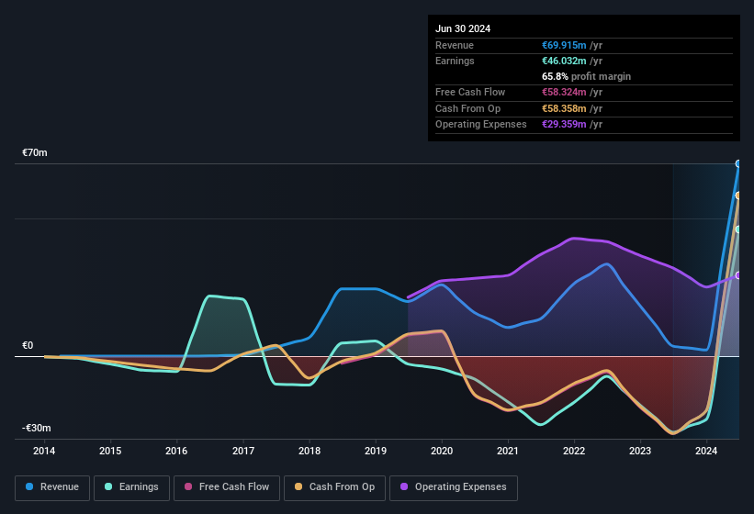Viewport: 754px width, 514px height.
Task: Click the purple Operating Expenses dot
Action: coord(403,487)
